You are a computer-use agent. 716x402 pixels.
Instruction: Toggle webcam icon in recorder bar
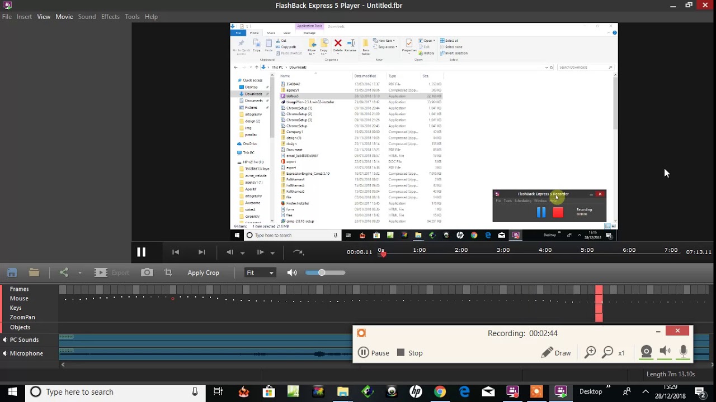pyautogui.click(x=646, y=352)
